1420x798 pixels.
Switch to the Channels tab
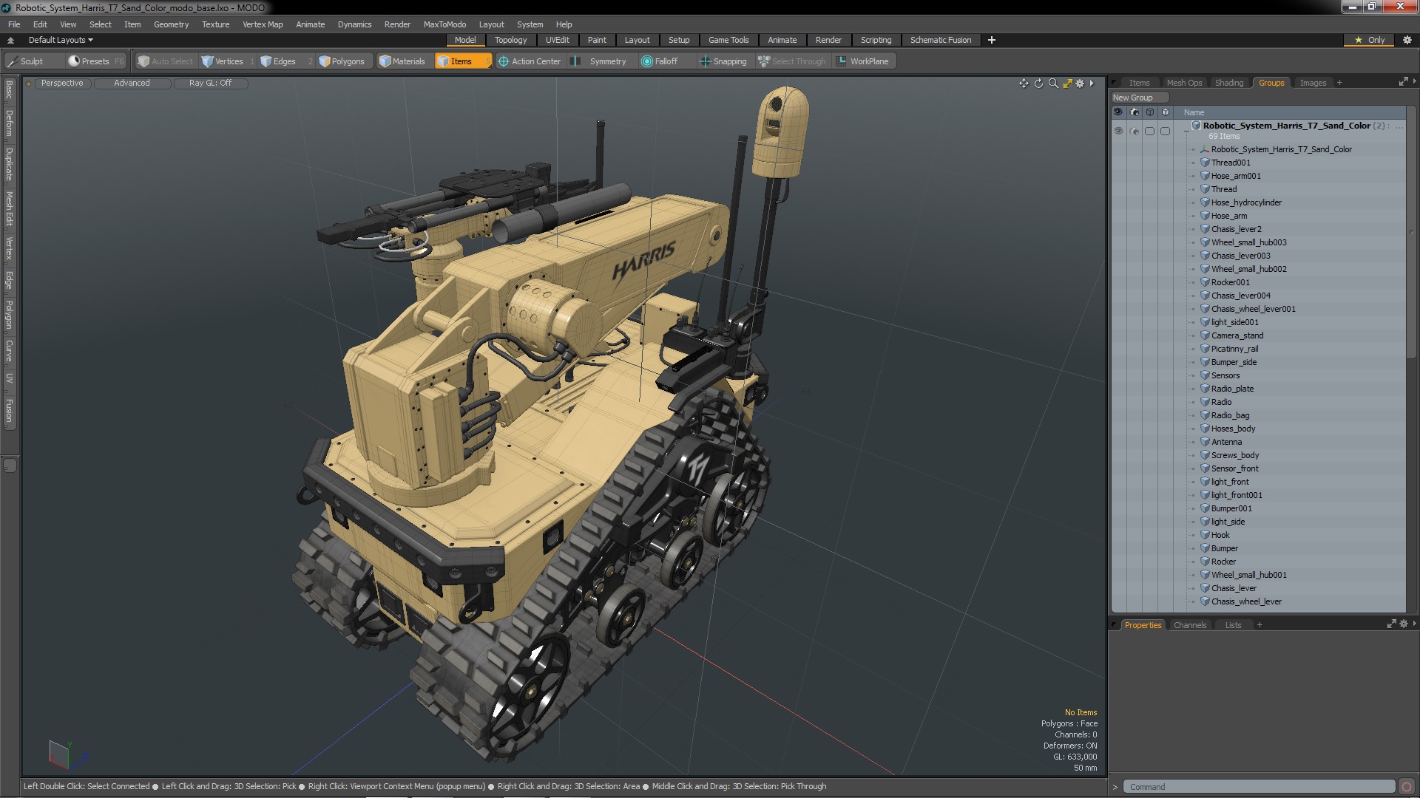tap(1189, 625)
